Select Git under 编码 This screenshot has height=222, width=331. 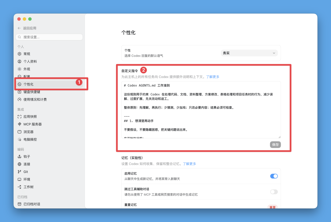[49, 172]
